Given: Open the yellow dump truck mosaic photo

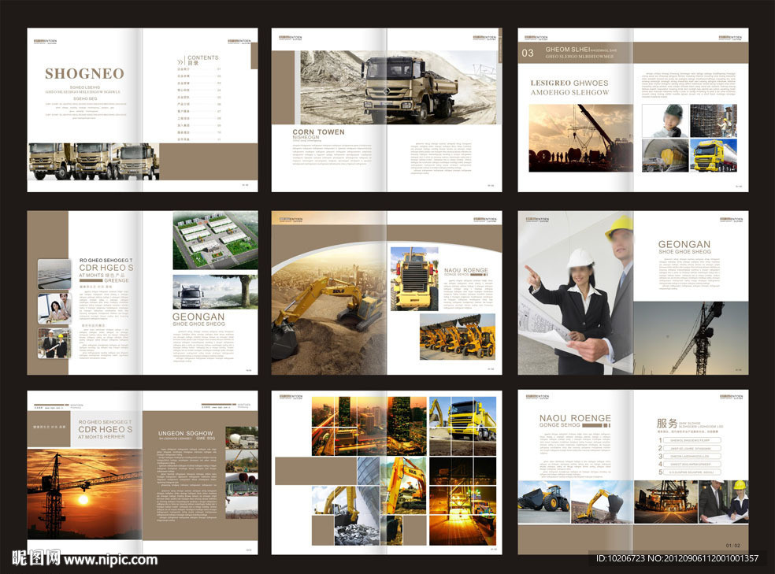Looking at the screenshot, I should (462, 426).
